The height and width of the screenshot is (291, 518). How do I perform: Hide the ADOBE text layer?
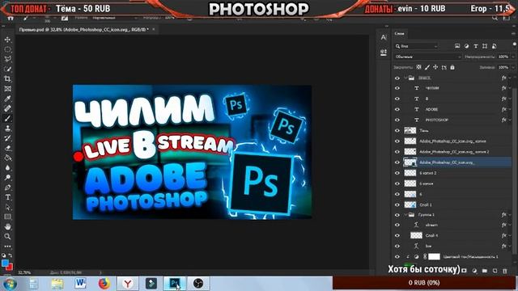397,110
